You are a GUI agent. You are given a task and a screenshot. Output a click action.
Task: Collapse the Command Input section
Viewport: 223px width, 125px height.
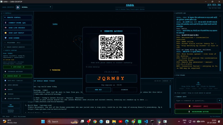(x=180, y=97)
